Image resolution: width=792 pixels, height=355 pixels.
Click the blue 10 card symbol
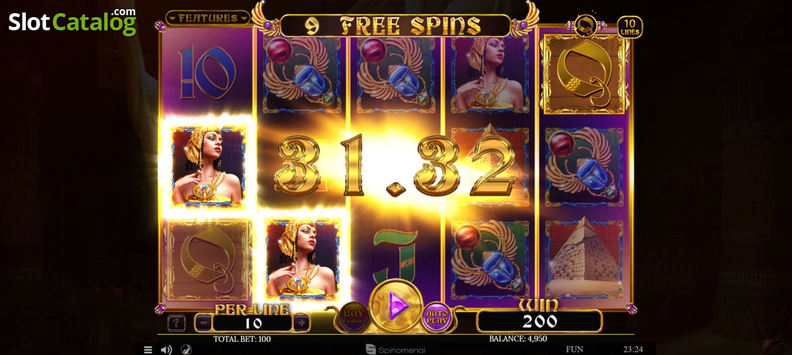coord(208,73)
